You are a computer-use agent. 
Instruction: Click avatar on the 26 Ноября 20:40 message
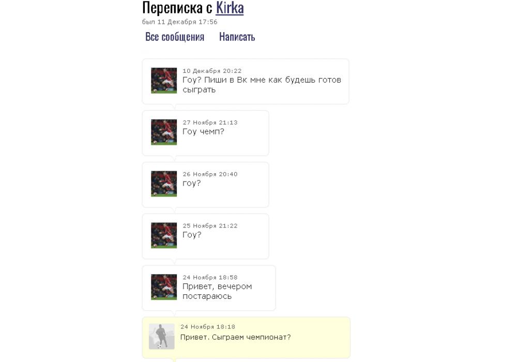164,184
